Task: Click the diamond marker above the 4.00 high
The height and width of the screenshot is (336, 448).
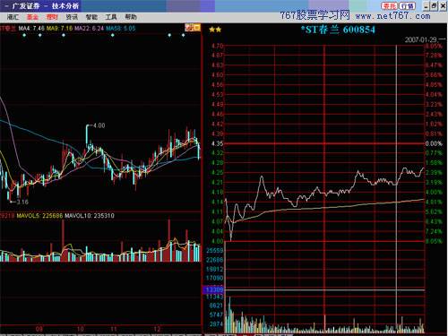Action: (x=112, y=35)
